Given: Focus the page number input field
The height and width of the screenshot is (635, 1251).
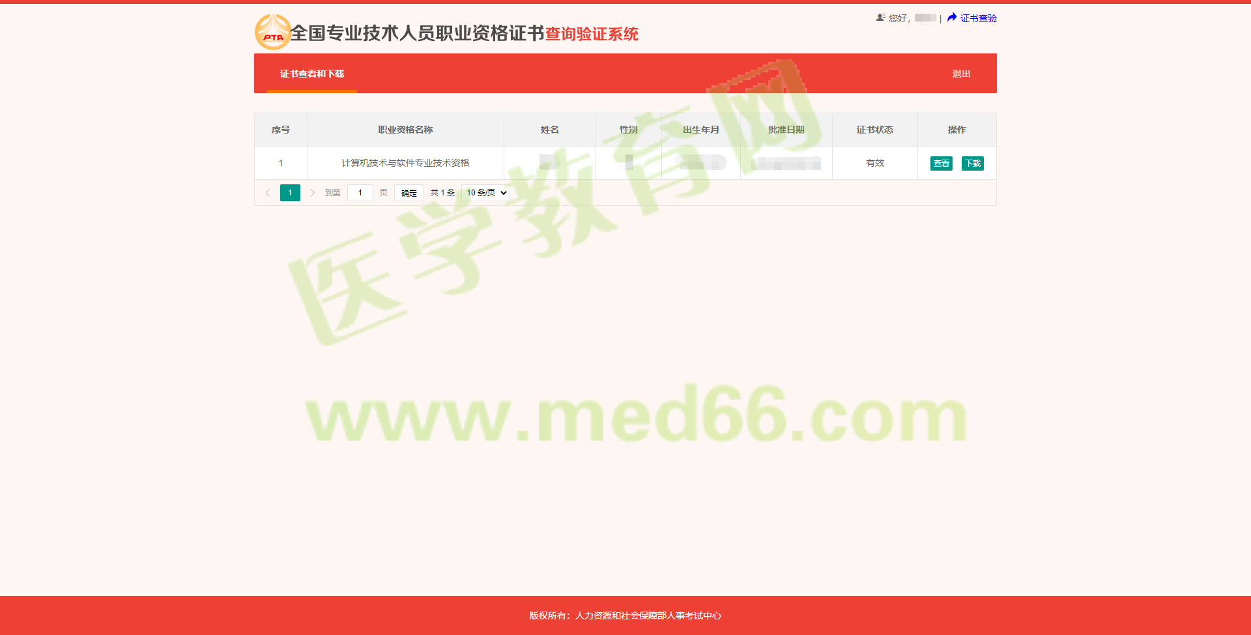Looking at the screenshot, I should [360, 193].
